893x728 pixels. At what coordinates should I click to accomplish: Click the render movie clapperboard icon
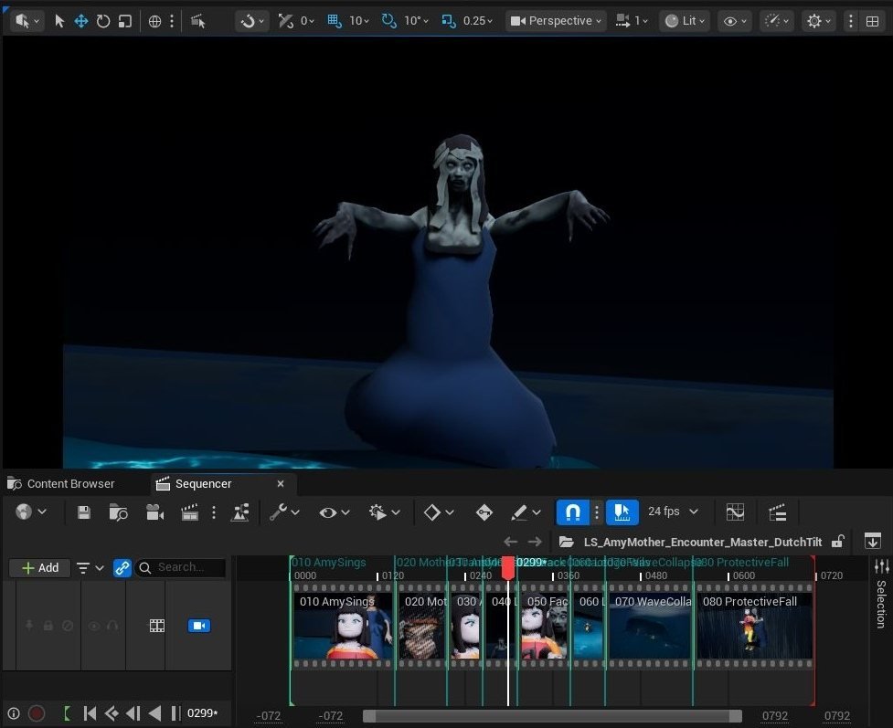[x=189, y=512]
